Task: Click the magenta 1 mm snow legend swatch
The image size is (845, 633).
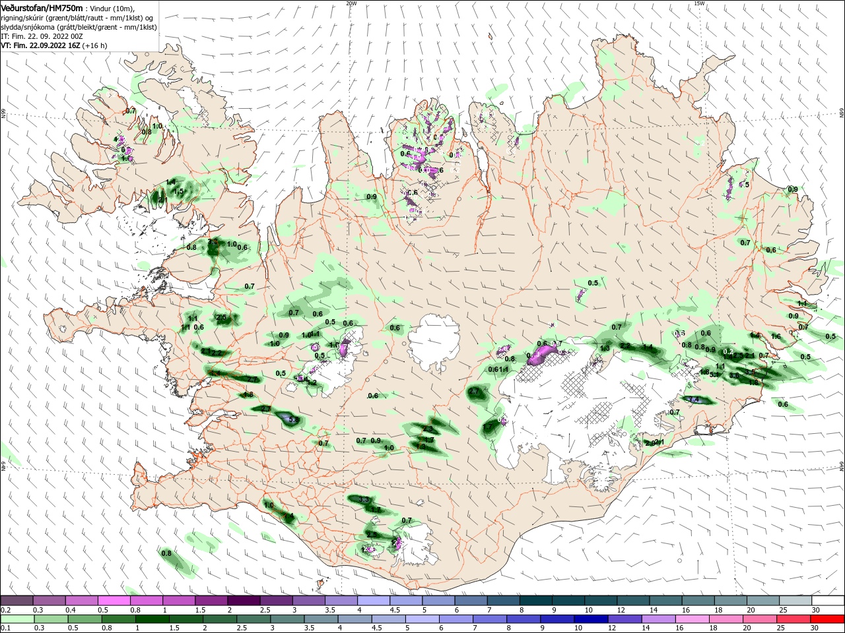Action: tap(180, 601)
